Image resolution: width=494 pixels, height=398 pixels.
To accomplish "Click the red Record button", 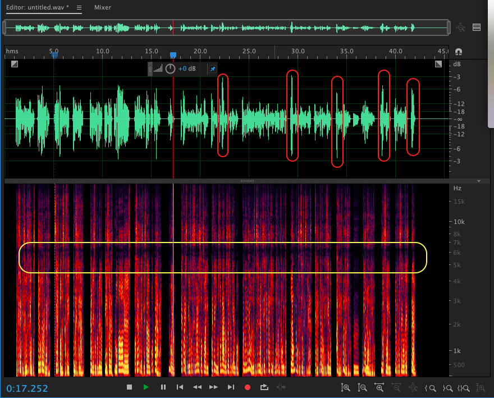I will click(x=247, y=387).
